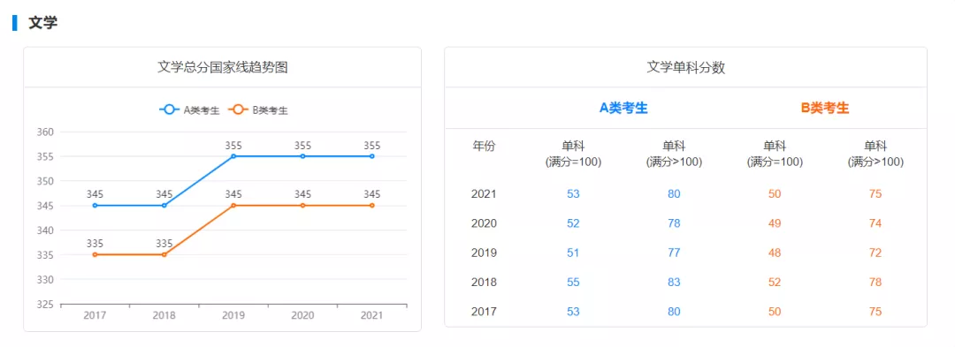Click the value 53 in the 2021 row
The height and width of the screenshot is (347, 955).
click(573, 194)
